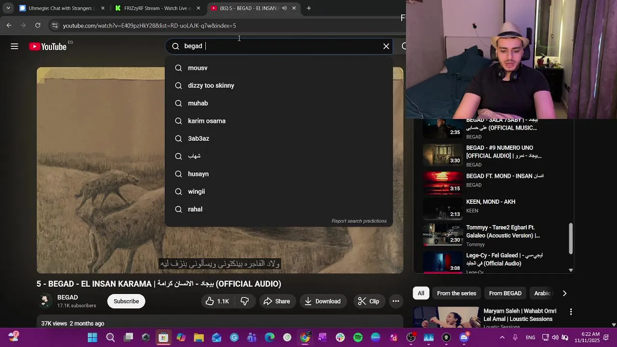Select the Arabic search suggestion شهاب
The image size is (617, 347).
pos(279,156)
